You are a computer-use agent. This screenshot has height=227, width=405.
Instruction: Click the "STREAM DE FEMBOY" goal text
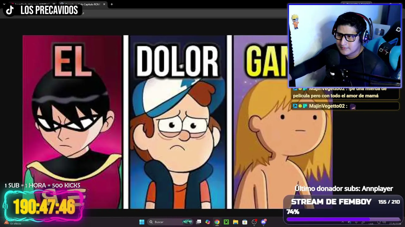[x=331, y=202]
